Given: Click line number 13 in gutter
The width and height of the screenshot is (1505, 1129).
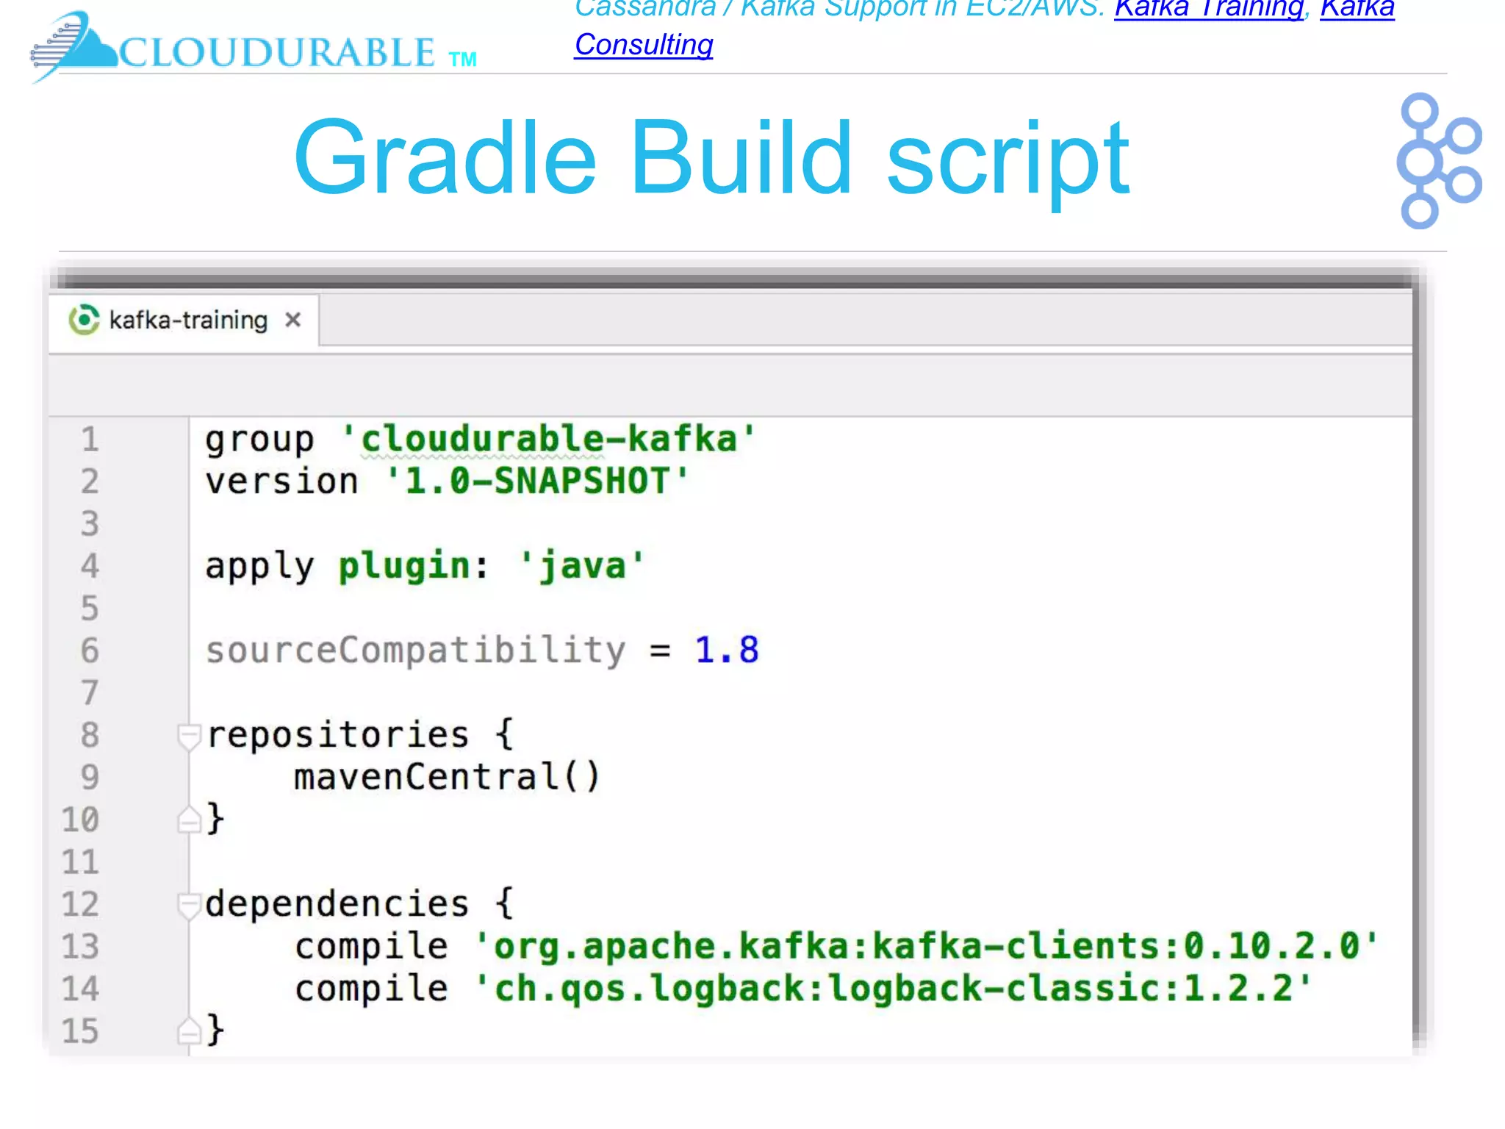Looking at the screenshot, I should tap(81, 947).
